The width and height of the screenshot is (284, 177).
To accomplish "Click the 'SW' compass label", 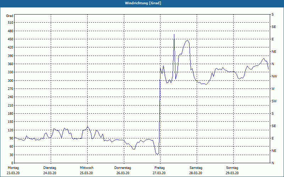I will pos(274,101).
